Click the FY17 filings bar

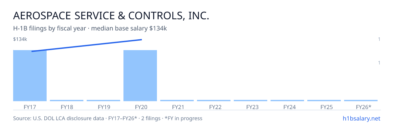[x=30, y=76]
